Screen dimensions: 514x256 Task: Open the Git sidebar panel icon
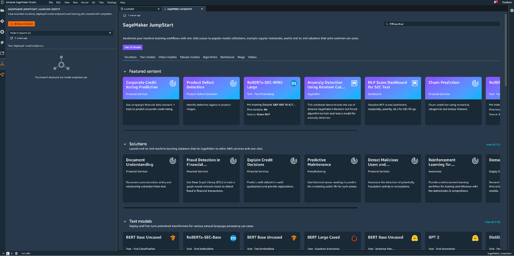click(2, 21)
